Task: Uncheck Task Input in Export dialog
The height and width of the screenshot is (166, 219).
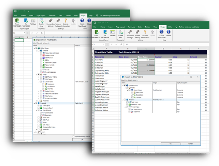Action: click(127, 102)
